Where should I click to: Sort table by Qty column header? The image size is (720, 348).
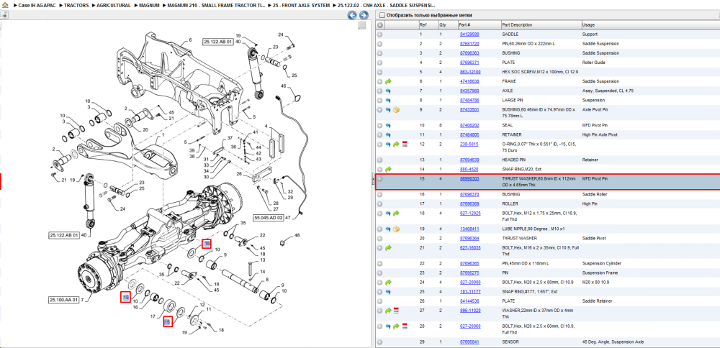(448, 24)
